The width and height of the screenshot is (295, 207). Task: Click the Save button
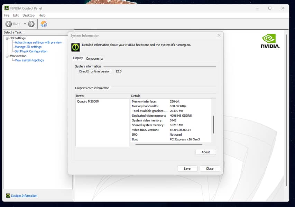[187, 168]
